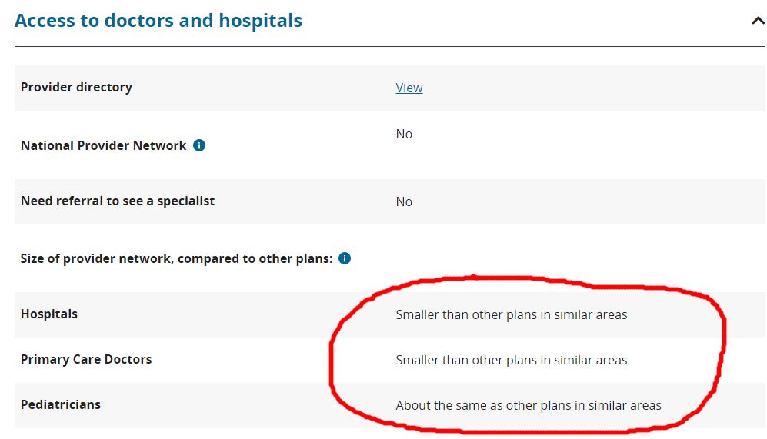The height and width of the screenshot is (439, 767).
Task: Click Primary Care Doctors network size text
Action: (511, 360)
